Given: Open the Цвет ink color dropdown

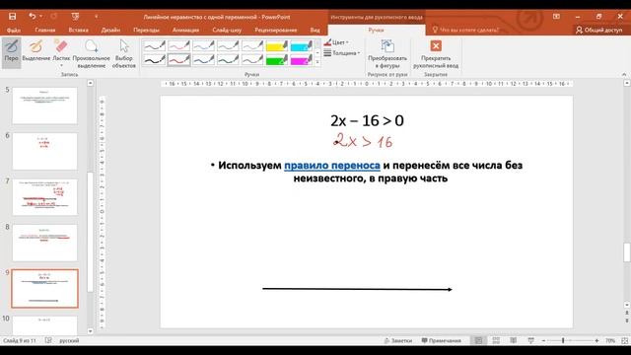Looking at the screenshot, I should pyautogui.click(x=336, y=42).
